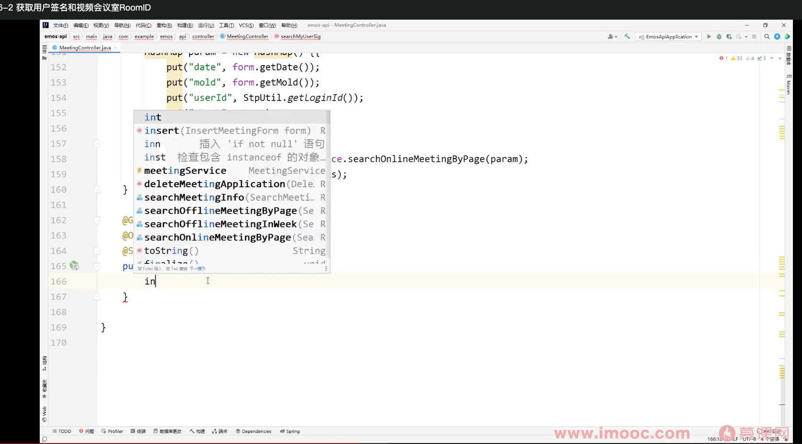Open the 文件(F) menu

pos(61,25)
